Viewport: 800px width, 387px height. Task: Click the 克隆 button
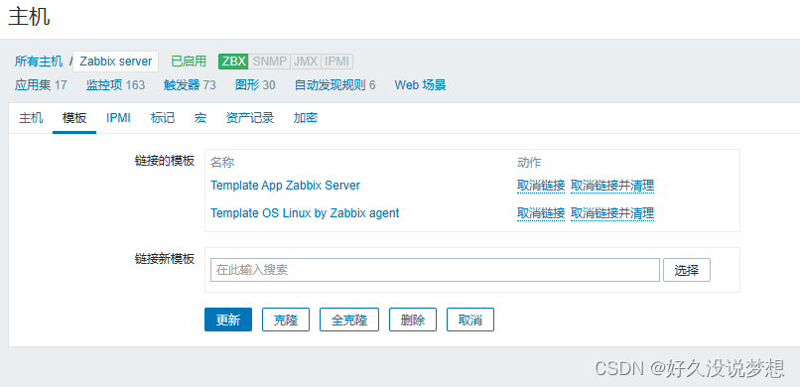coord(286,320)
